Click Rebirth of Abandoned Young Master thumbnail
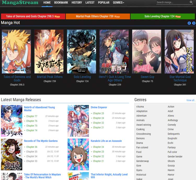The height and width of the screenshot is (180, 196). [x=11, y=121]
